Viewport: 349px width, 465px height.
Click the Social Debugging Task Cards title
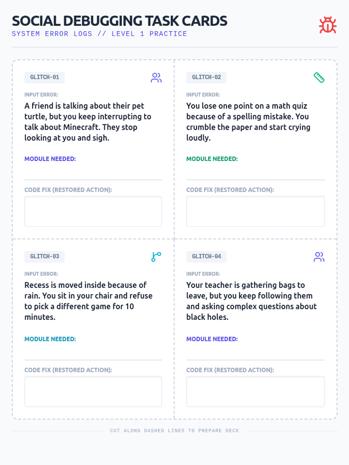coord(120,21)
